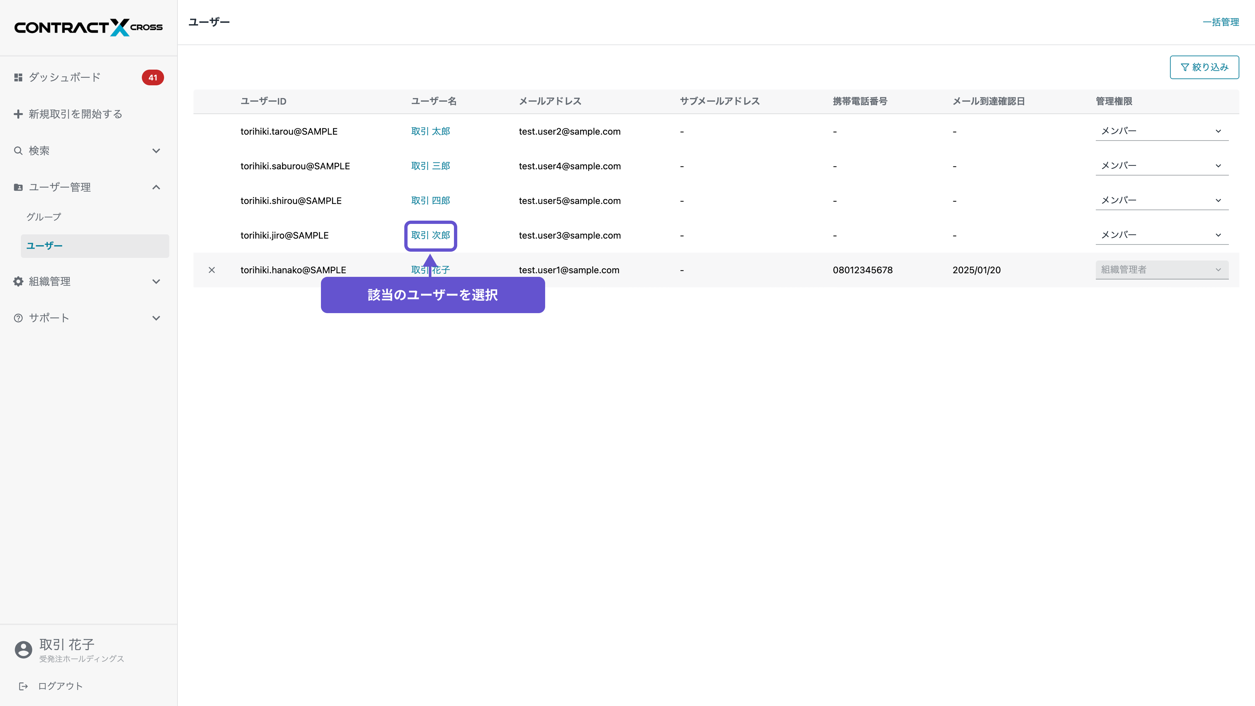Click the dashboard grid icon

point(18,77)
